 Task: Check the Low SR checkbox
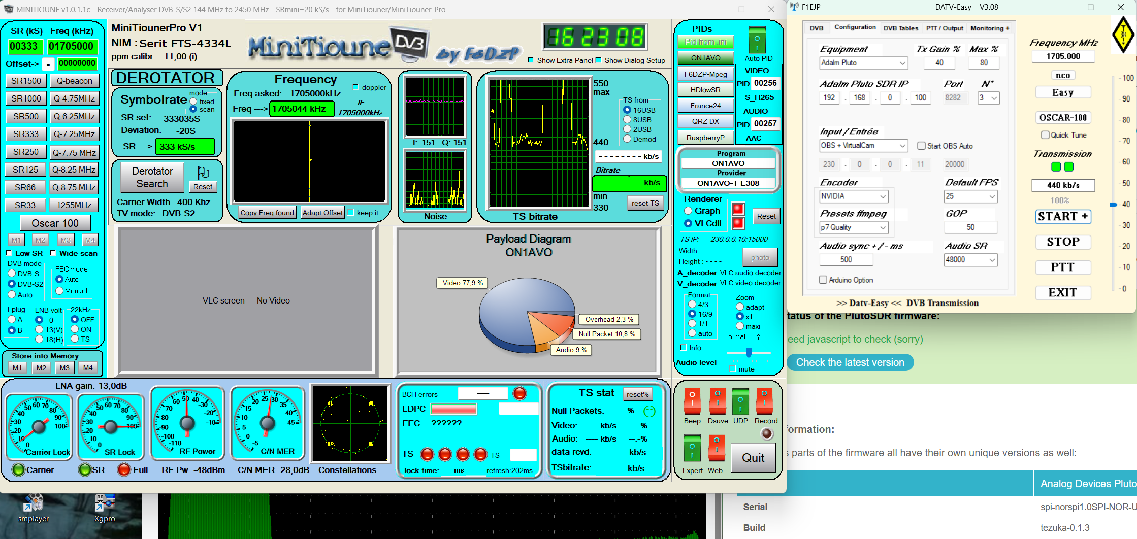[x=9, y=253]
